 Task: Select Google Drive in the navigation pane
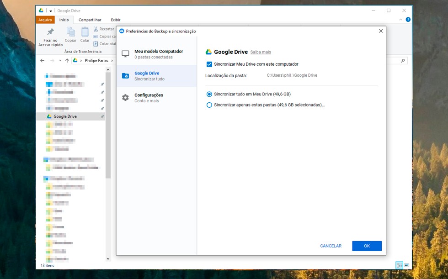(65, 116)
